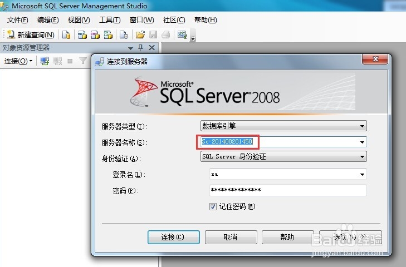Click the Disconnect icon in Object Explorer
The height and width of the screenshot is (267, 406).
pos(57,61)
